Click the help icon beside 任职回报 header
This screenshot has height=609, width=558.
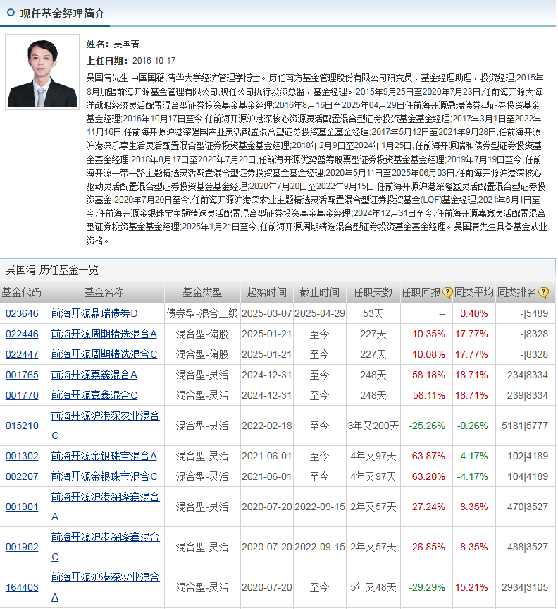(x=447, y=292)
